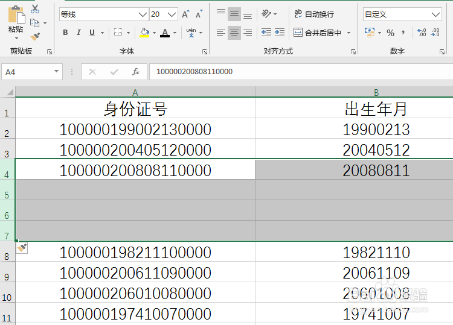Open clipboard pane dialog launcher
The image size is (453, 325).
point(50,52)
